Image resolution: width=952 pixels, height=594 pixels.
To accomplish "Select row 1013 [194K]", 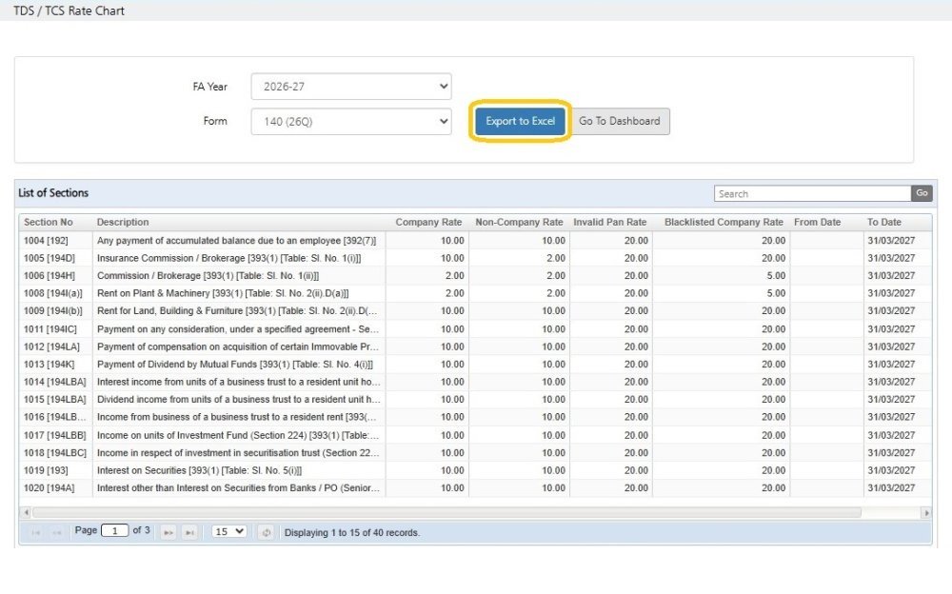I will click(x=475, y=365).
